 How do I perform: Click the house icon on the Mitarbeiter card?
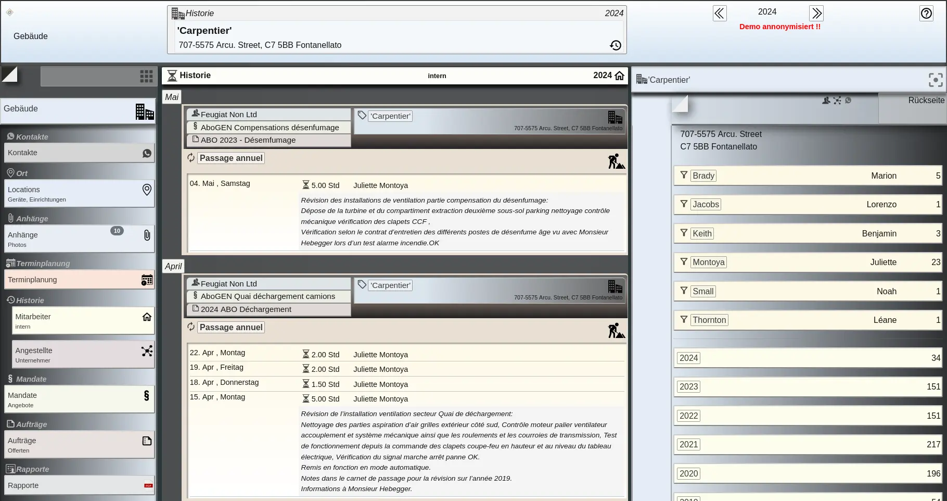pos(147,317)
